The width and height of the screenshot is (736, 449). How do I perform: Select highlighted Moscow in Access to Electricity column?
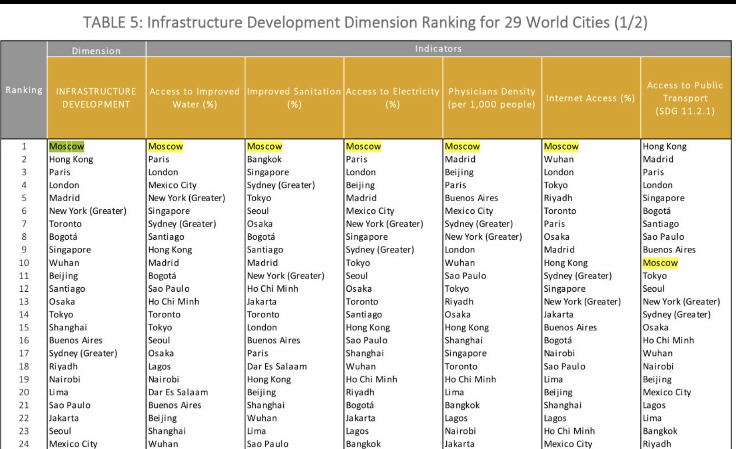[x=363, y=146]
